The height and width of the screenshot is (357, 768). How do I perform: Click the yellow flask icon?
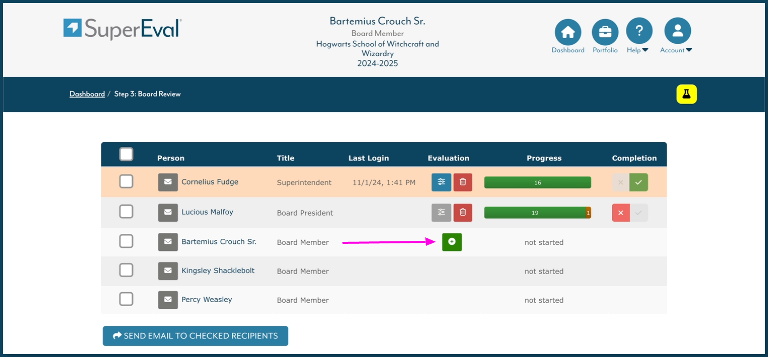(x=686, y=94)
